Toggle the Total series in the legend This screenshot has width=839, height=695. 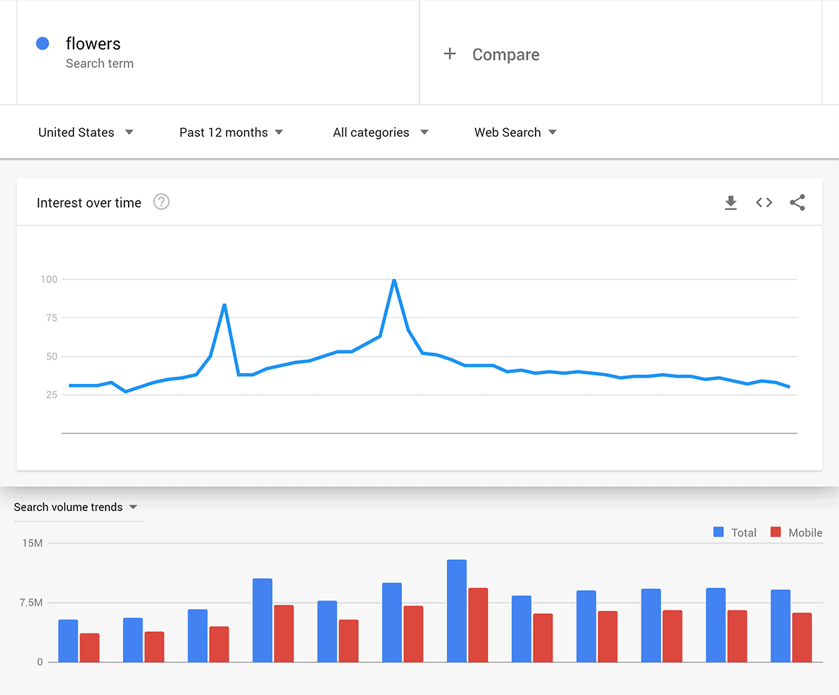click(734, 532)
